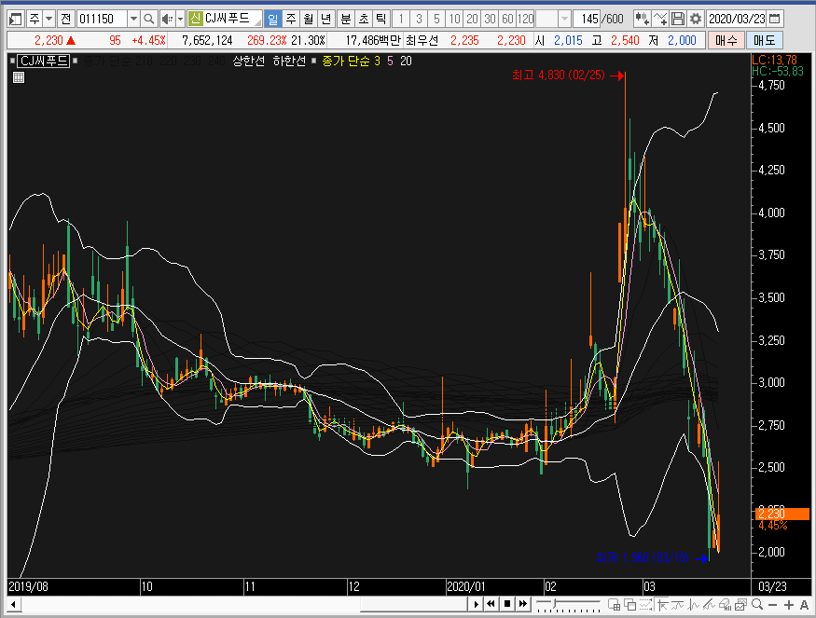Viewport: 816px width, 618px height.
Task: Click the speaker sound icon
Action: (x=167, y=20)
